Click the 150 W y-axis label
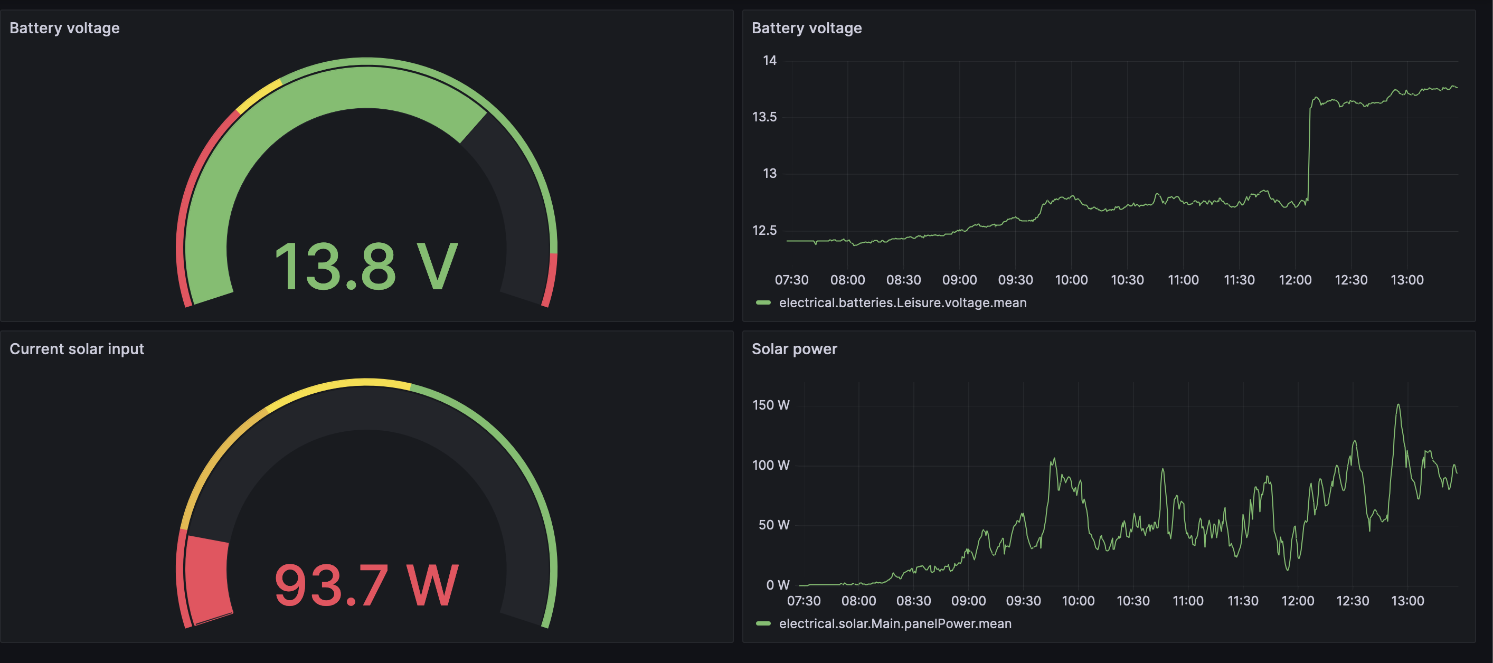Image resolution: width=1493 pixels, height=663 pixels. coord(770,405)
